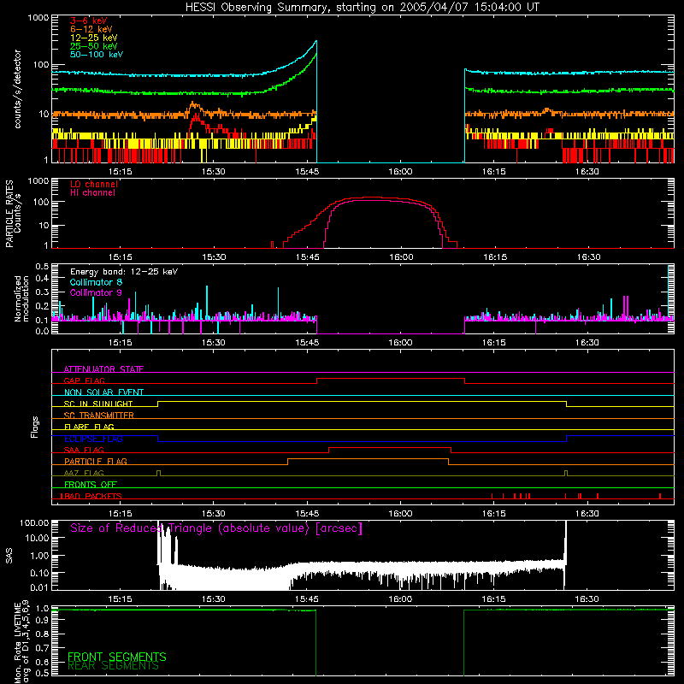Select the 6-12 keV legend label

click(91, 29)
